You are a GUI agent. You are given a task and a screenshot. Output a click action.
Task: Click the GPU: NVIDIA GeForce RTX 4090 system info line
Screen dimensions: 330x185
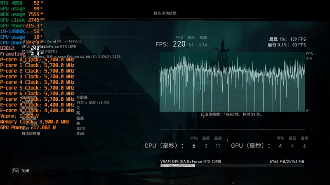tap(49, 46)
